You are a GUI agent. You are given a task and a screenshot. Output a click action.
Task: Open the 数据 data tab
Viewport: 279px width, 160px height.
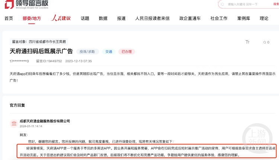103,18
